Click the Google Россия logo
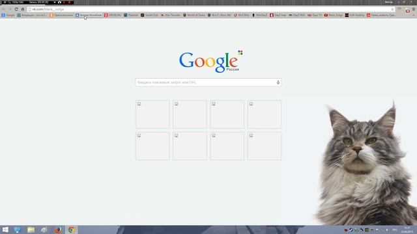The height and width of the screenshot is (234, 417). pos(210,62)
